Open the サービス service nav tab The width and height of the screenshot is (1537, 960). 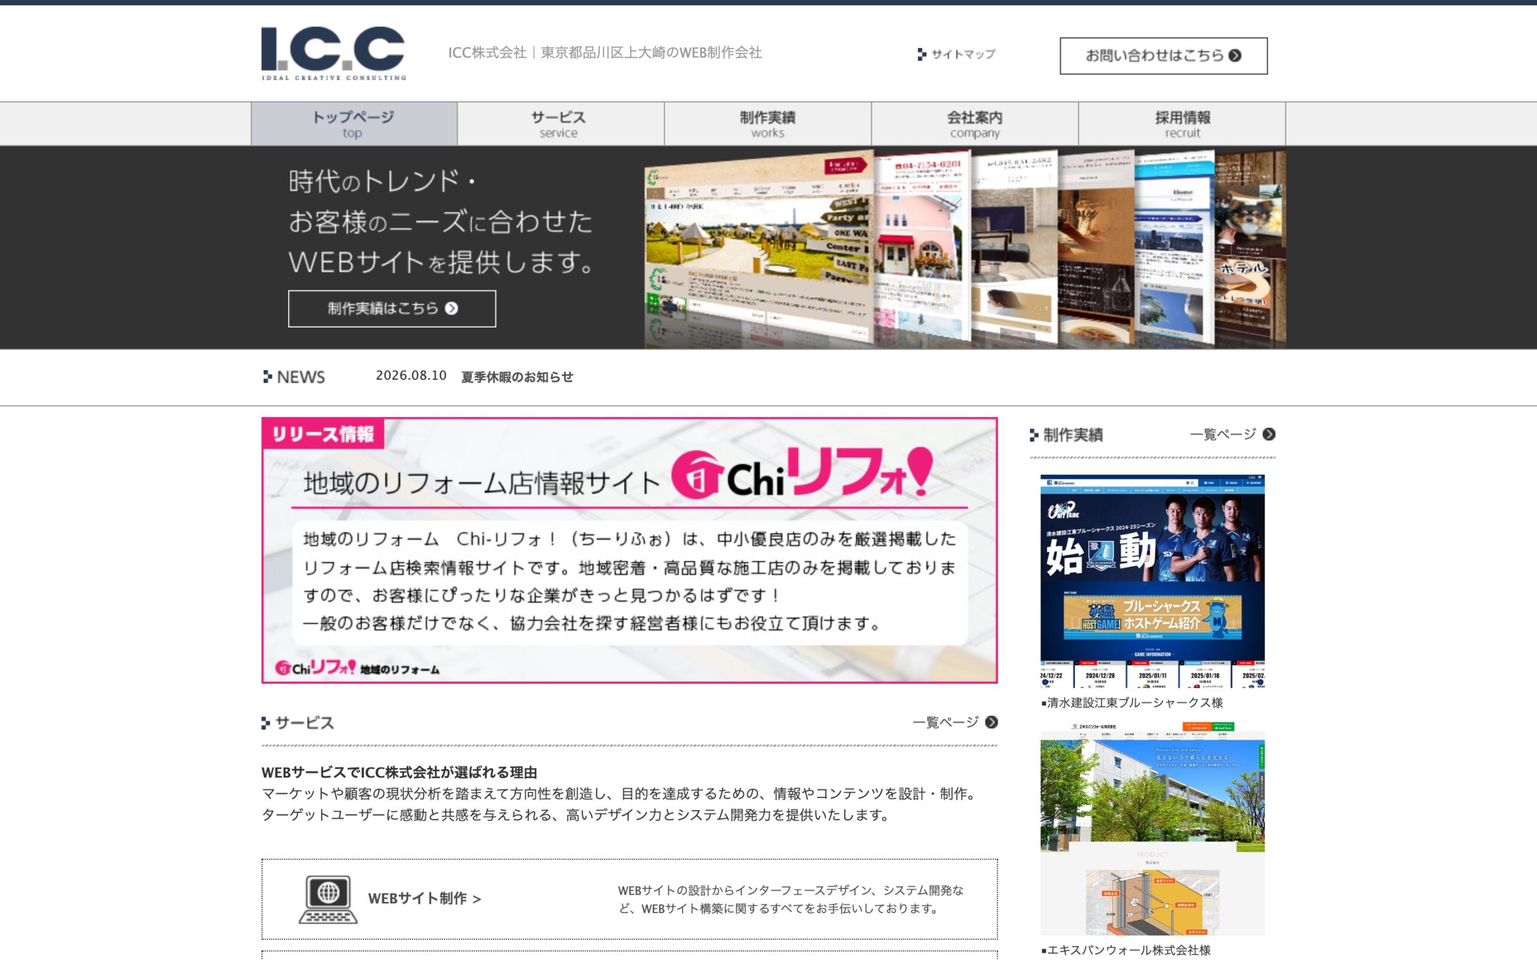coord(560,124)
